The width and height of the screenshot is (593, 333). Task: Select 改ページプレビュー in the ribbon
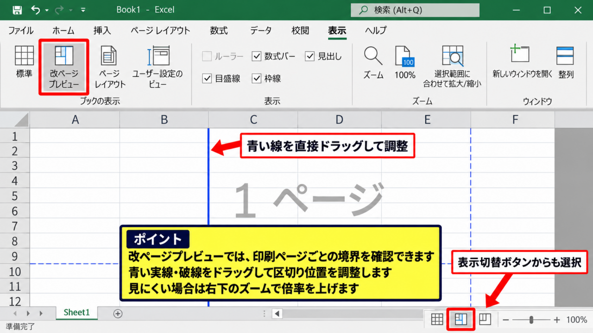[64, 67]
